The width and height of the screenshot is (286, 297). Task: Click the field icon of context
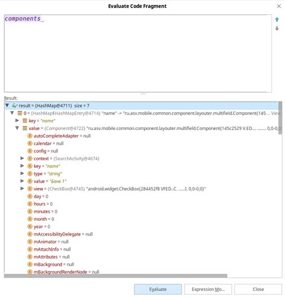[30, 158]
